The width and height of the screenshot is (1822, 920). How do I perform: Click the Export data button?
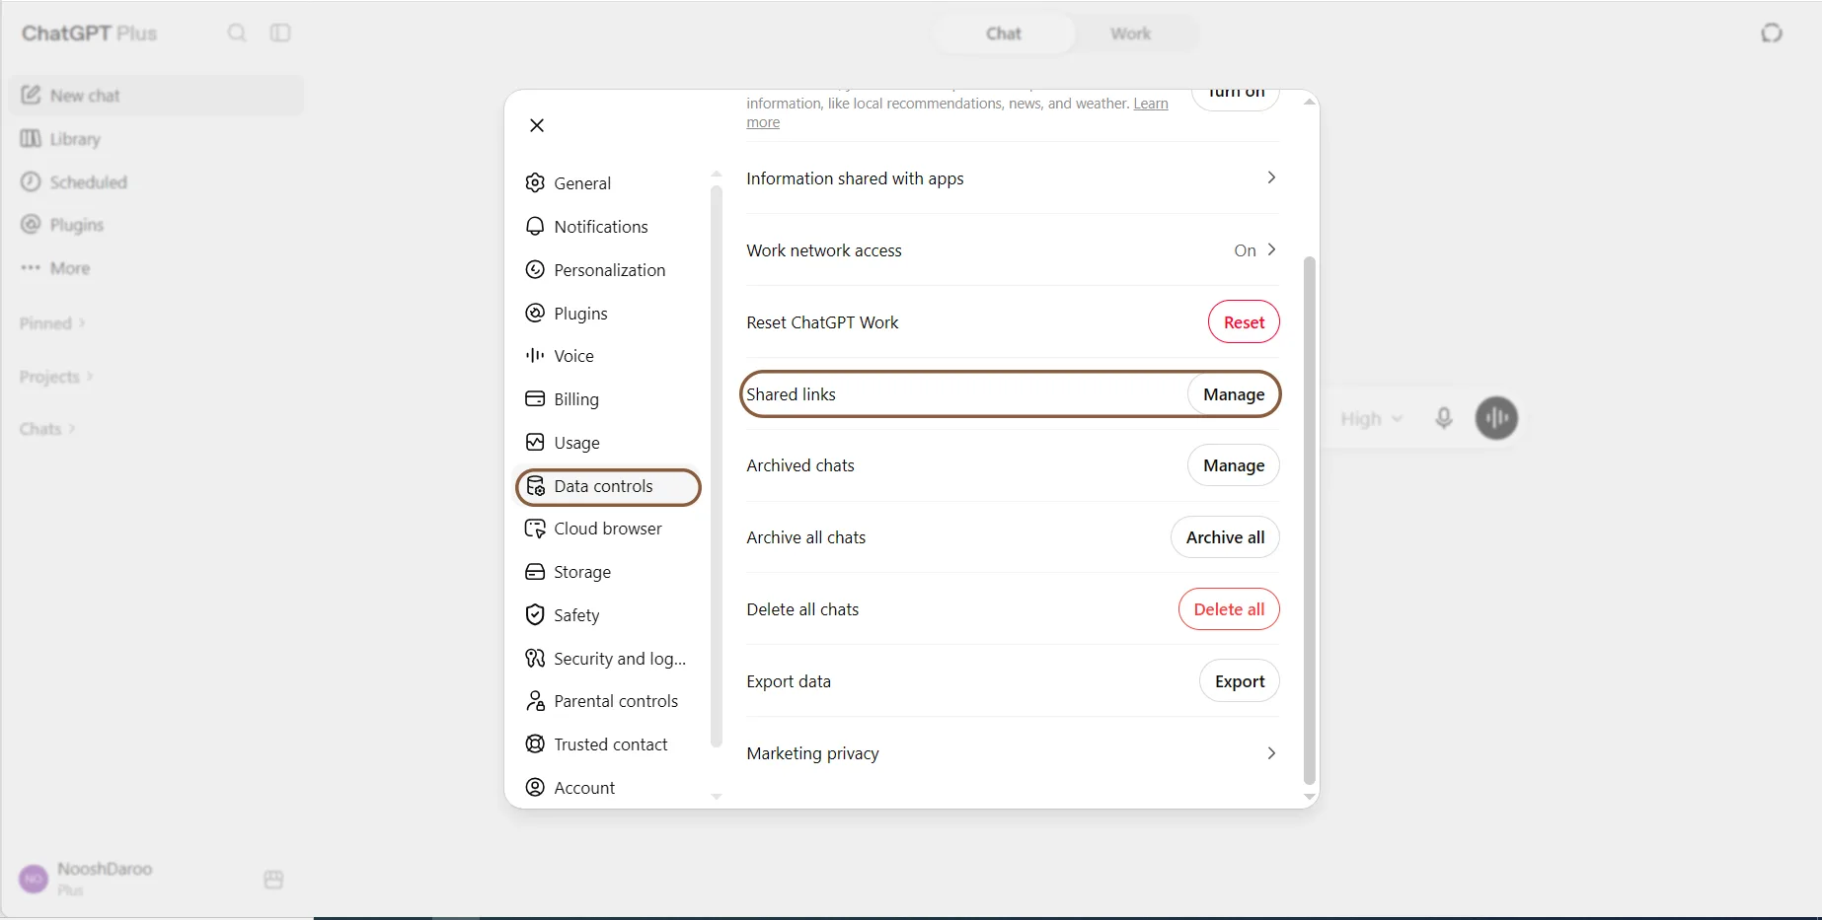[1240, 681]
